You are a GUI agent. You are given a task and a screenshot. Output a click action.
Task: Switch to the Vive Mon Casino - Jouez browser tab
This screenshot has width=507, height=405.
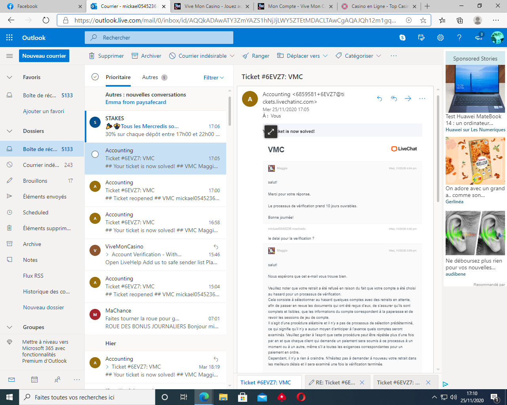pyautogui.click(x=212, y=6)
